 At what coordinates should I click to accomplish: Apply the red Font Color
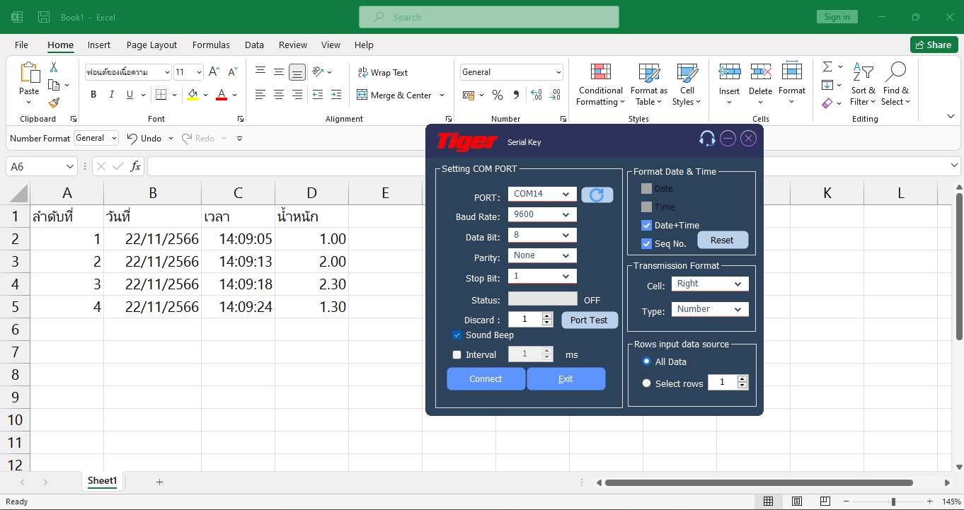click(x=222, y=95)
